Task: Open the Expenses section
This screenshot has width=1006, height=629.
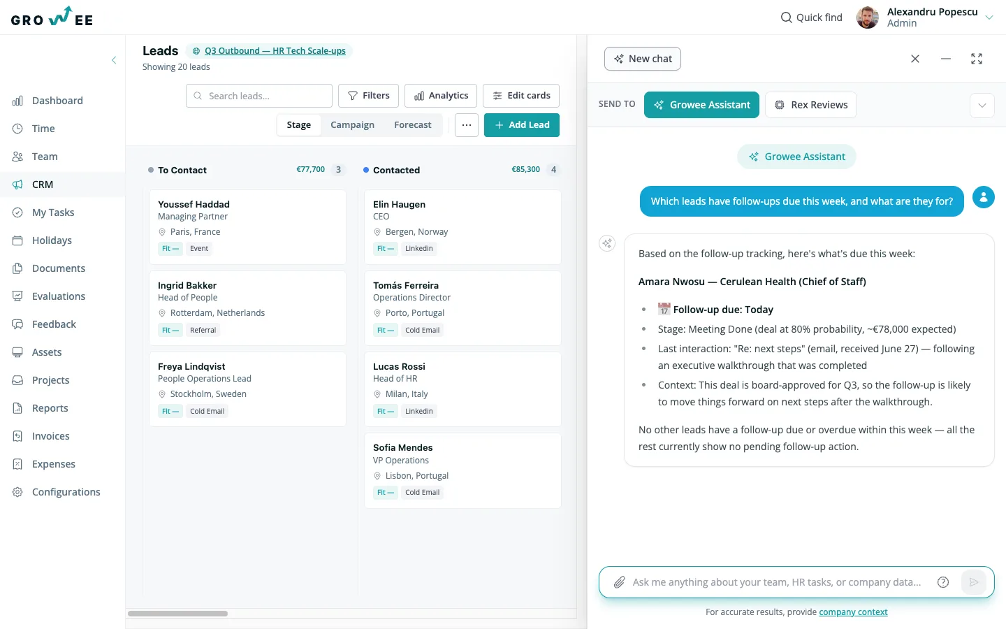Action: click(53, 464)
